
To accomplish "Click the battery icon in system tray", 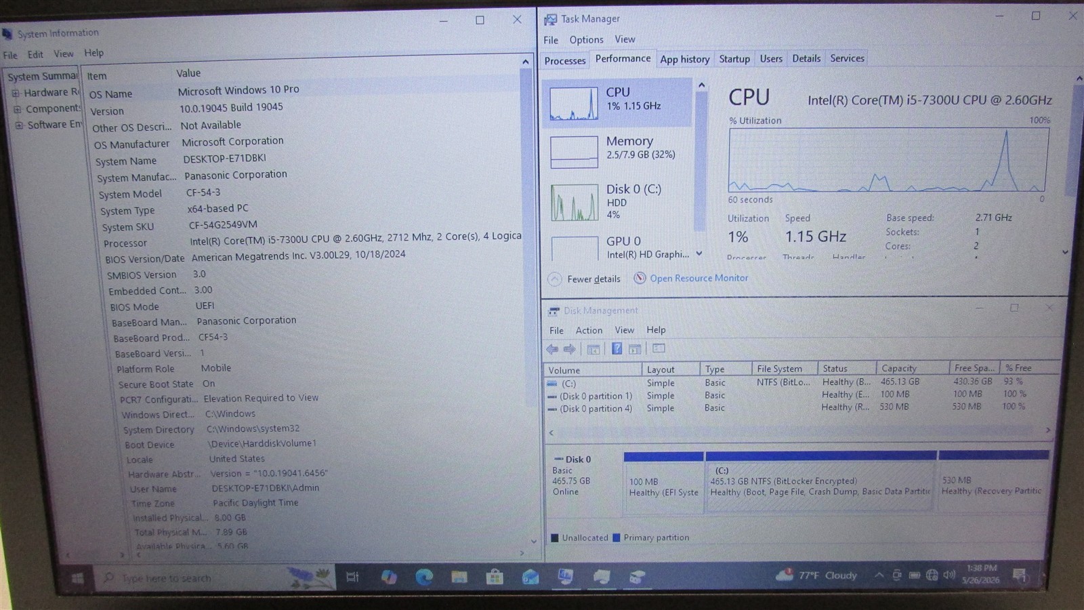I will pos(915,575).
